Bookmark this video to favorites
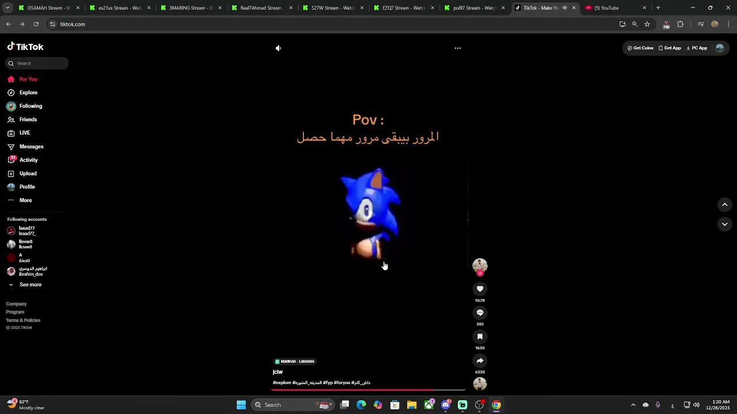The width and height of the screenshot is (737, 414). (x=480, y=337)
